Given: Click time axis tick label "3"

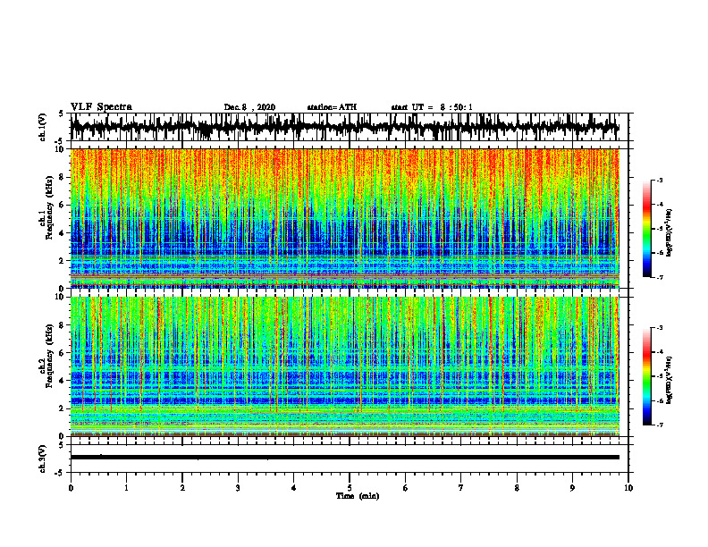Looking at the screenshot, I should 238,488.
